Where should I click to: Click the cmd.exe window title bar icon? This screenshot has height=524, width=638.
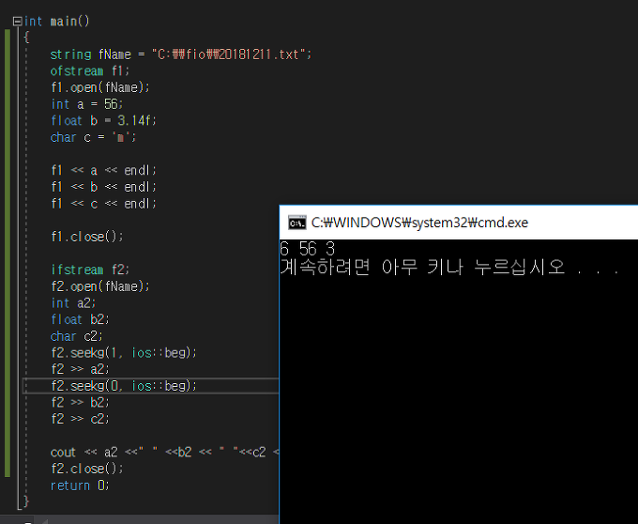[x=297, y=223]
